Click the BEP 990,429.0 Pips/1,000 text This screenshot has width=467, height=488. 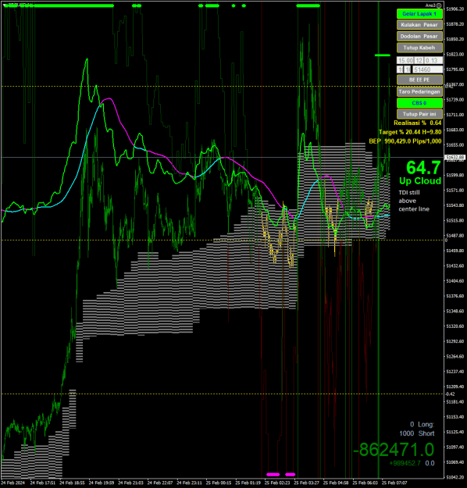click(x=405, y=141)
